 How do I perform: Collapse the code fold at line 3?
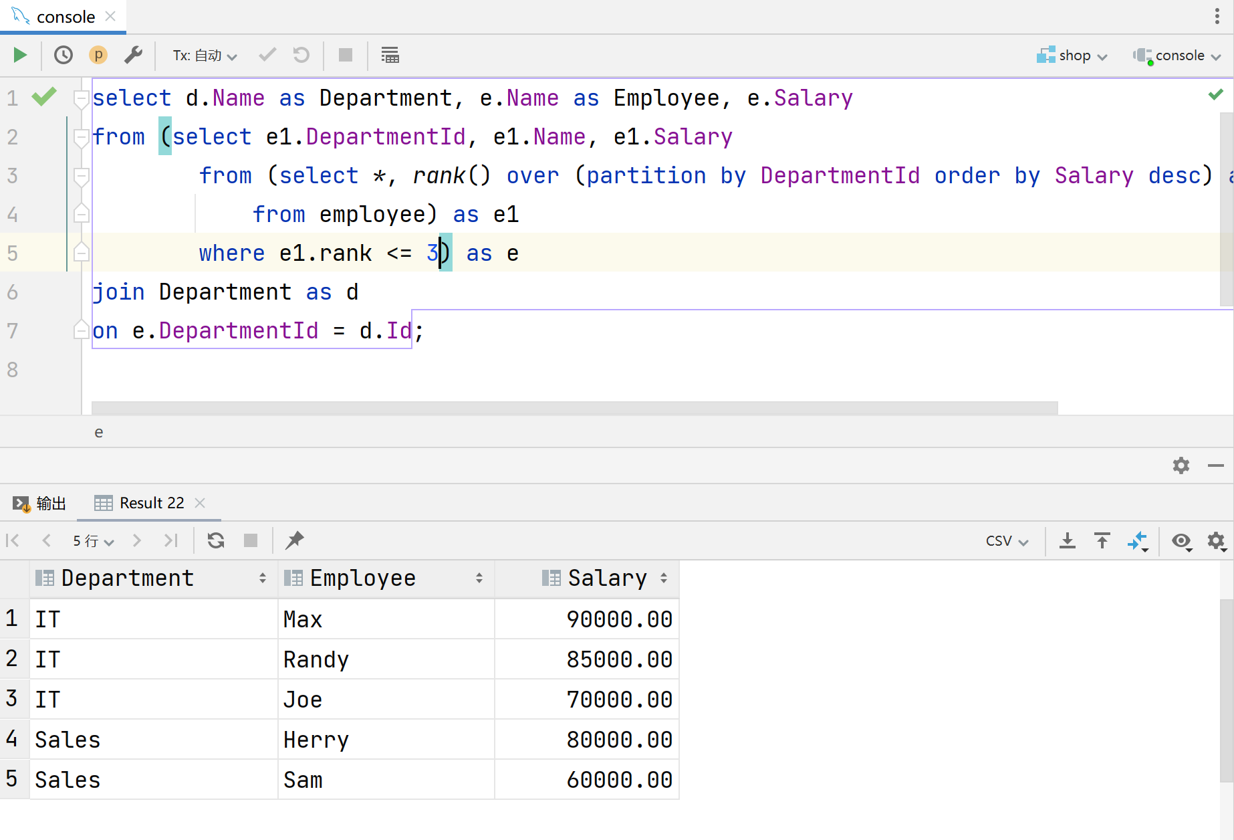[82, 177]
